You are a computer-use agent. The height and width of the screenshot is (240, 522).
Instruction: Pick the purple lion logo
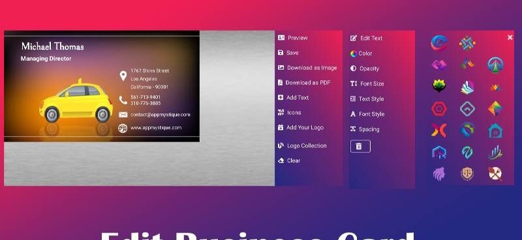tap(438, 174)
